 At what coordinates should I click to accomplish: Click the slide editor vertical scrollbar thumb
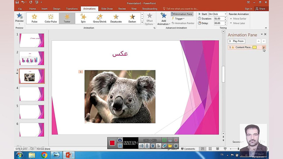(223, 74)
